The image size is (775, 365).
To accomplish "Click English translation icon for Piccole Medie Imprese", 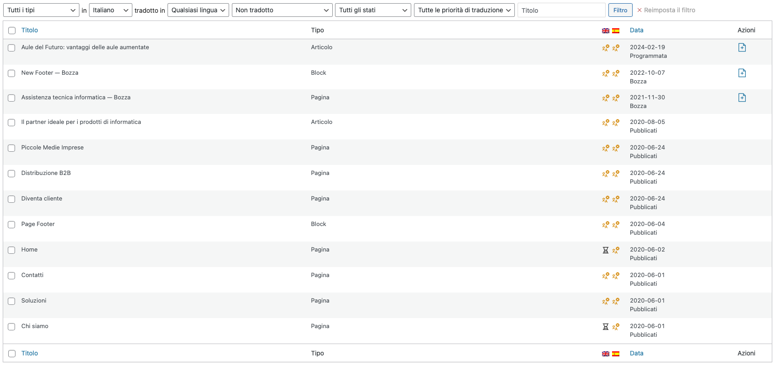I will [x=606, y=148].
